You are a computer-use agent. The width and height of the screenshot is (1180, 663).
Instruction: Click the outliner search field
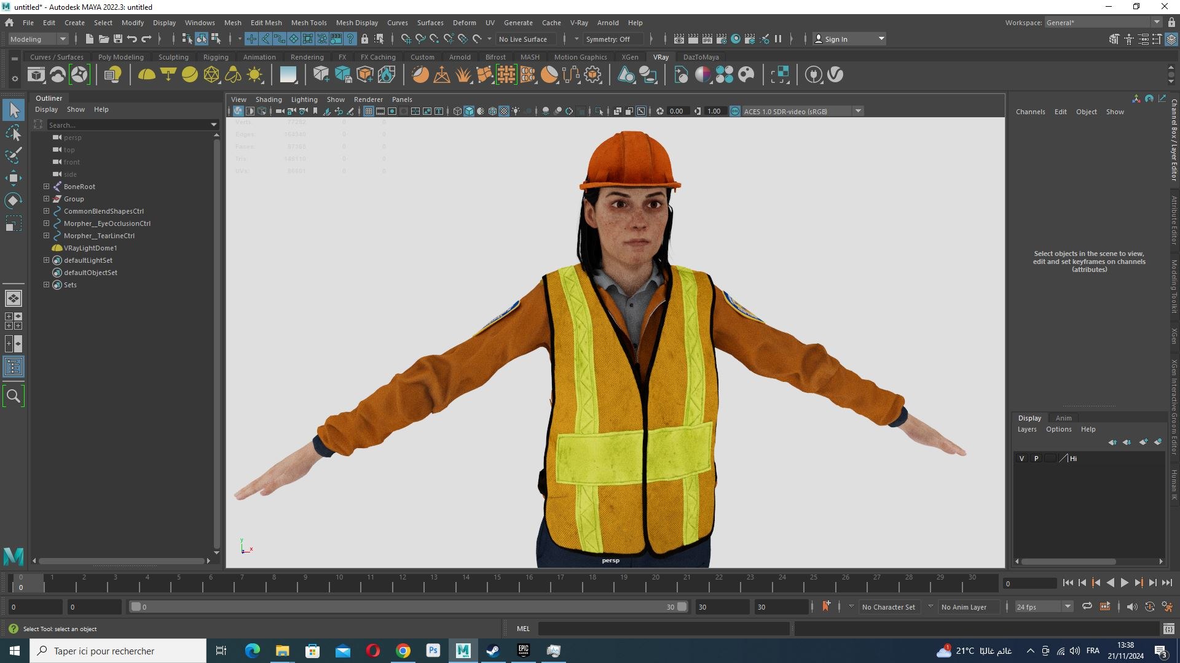pos(132,125)
